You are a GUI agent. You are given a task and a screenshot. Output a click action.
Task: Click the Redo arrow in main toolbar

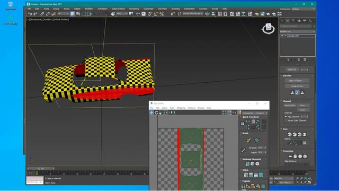pyautogui.click(x=35, y=14)
